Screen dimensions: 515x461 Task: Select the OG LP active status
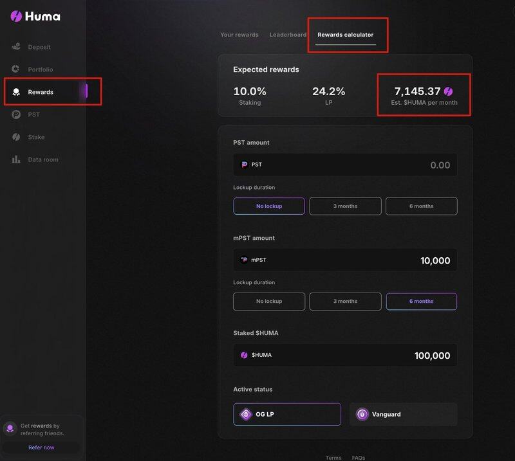pyautogui.click(x=287, y=415)
